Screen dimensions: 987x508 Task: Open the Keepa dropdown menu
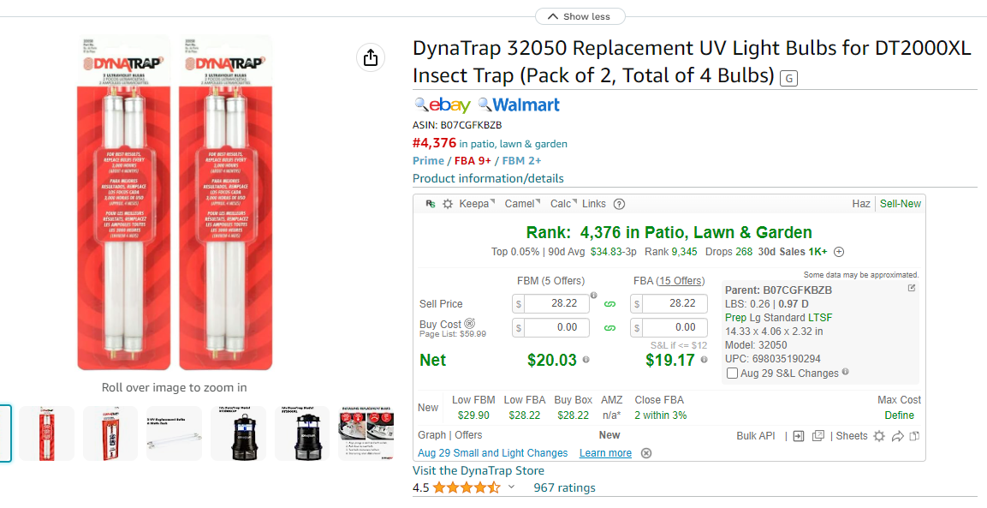[477, 204]
